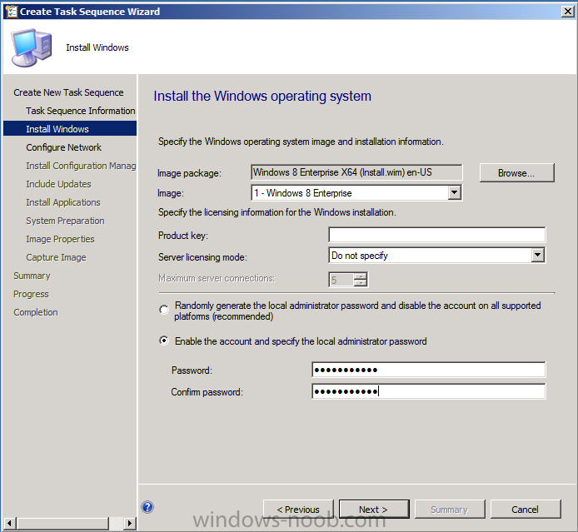The image size is (578, 532).
Task: Select System Preparation step
Action: pyautogui.click(x=65, y=221)
